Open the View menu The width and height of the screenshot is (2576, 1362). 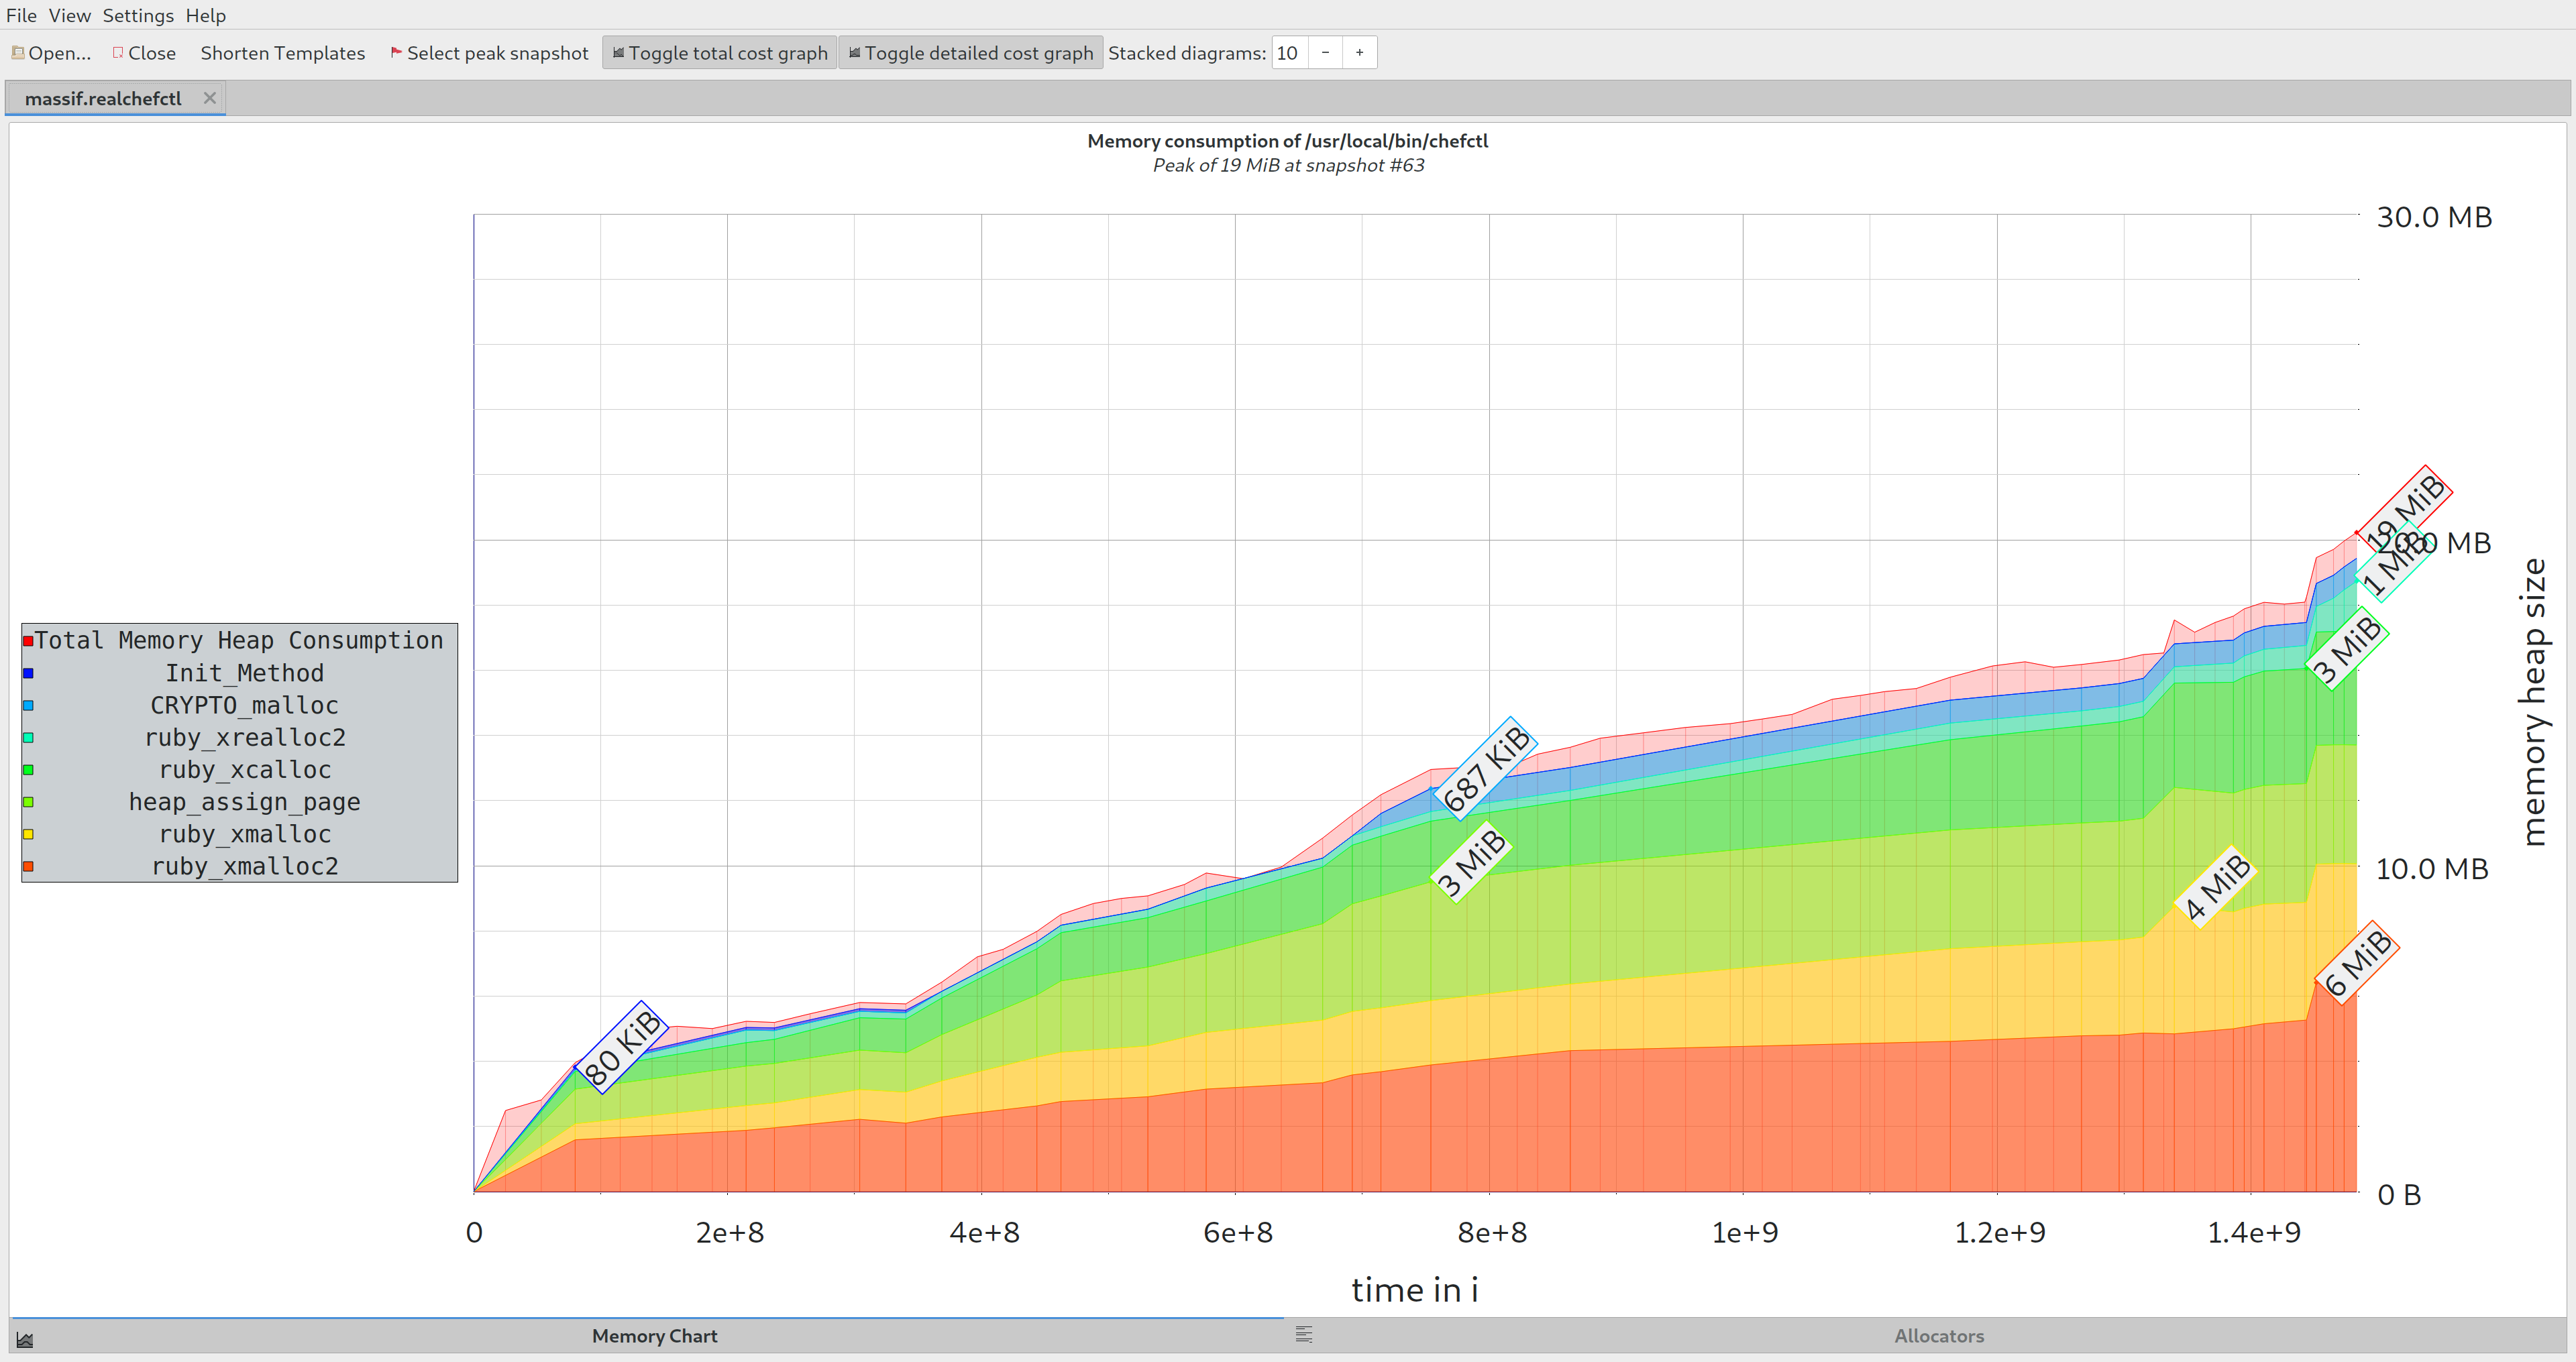click(x=69, y=15)
